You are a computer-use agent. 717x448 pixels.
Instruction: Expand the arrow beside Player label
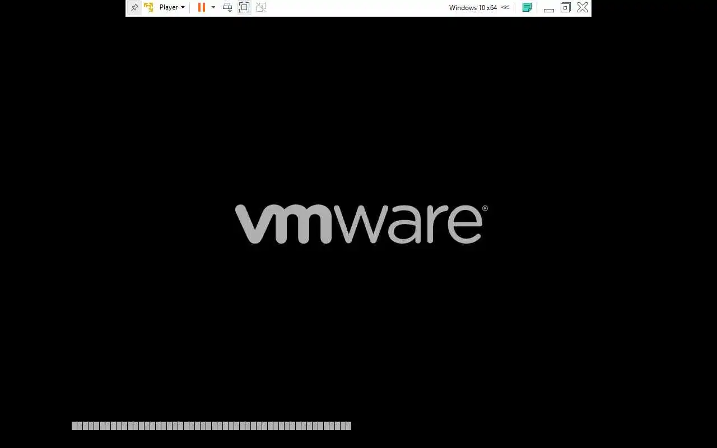tap(183, 8)
